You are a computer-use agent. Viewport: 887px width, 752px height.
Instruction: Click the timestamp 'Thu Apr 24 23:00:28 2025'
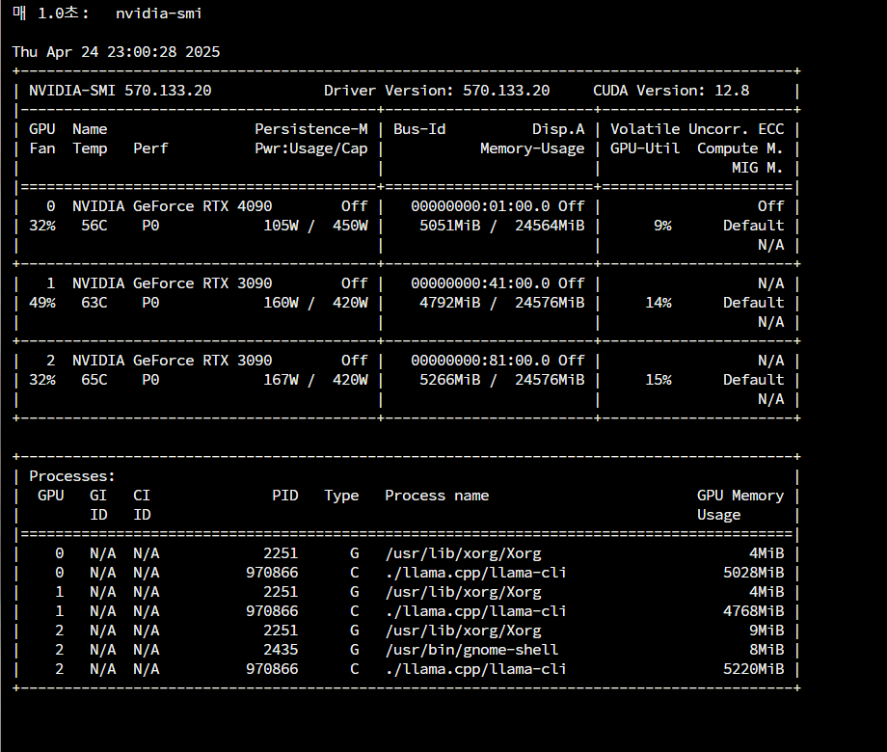pos(116,52)
